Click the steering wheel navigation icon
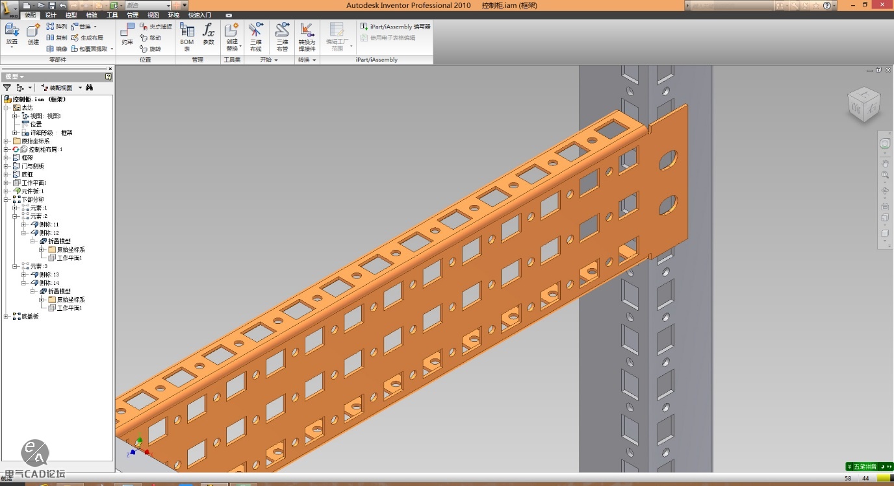 pyautogui.click(x=884, y=144)
